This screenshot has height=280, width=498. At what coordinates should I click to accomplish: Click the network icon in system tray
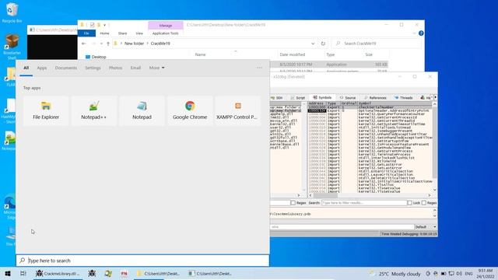tap(451, 273)
